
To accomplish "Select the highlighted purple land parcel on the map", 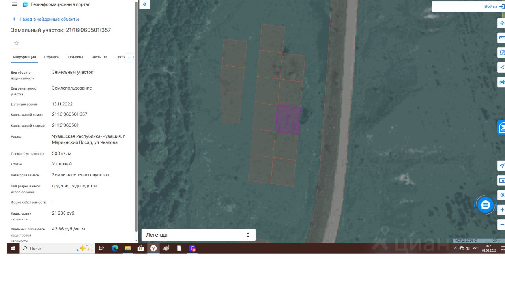I will pyautogui.click(x=288, y=120).
